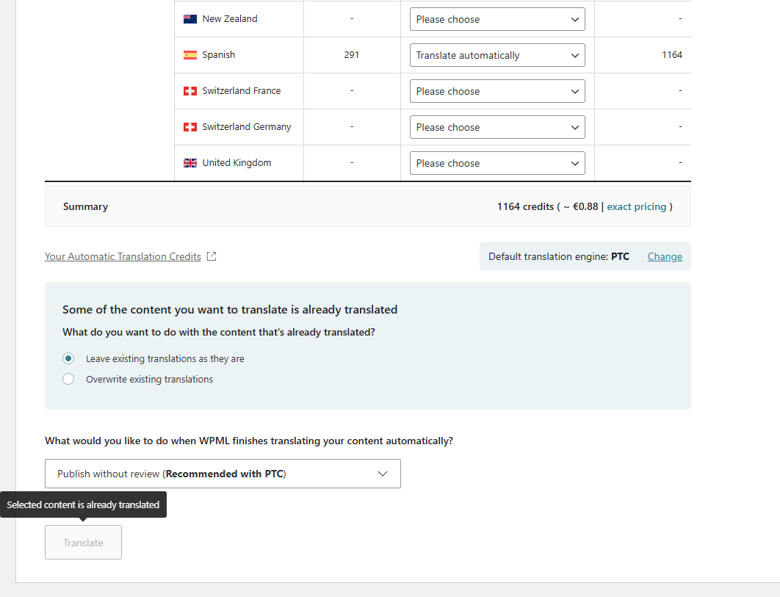Click the 'Switzerland Germany' language name
Viewport: 780px width, 597px height.
[x=246, y=127]
